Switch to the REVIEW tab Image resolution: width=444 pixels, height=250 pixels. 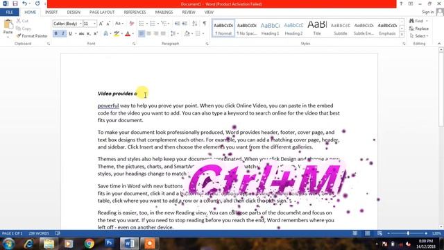tap(189, 12)
